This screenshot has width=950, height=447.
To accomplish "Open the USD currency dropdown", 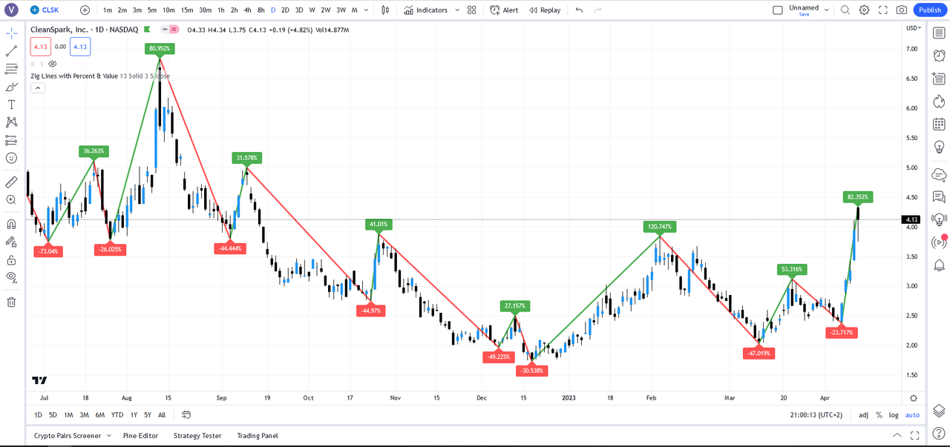I will click(x=914, y=28).
